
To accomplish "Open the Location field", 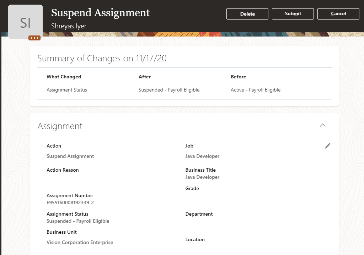I will coord(195,239).
